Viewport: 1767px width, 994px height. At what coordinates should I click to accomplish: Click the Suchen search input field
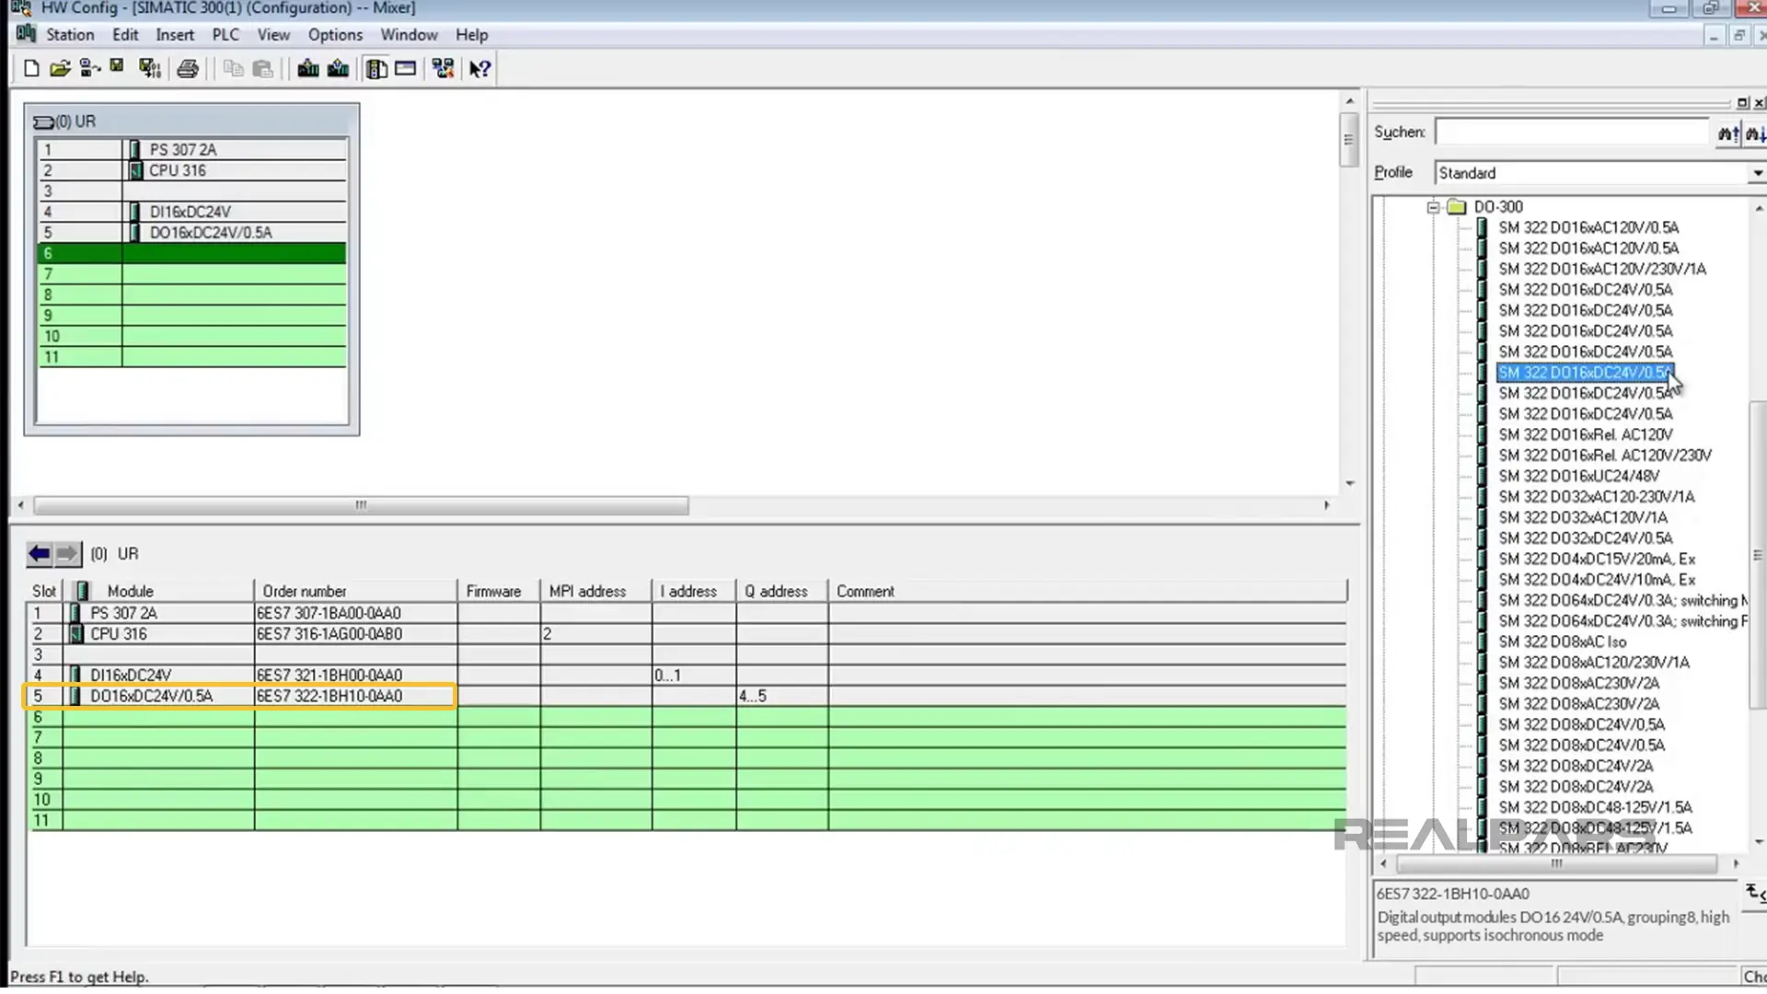1572,133
